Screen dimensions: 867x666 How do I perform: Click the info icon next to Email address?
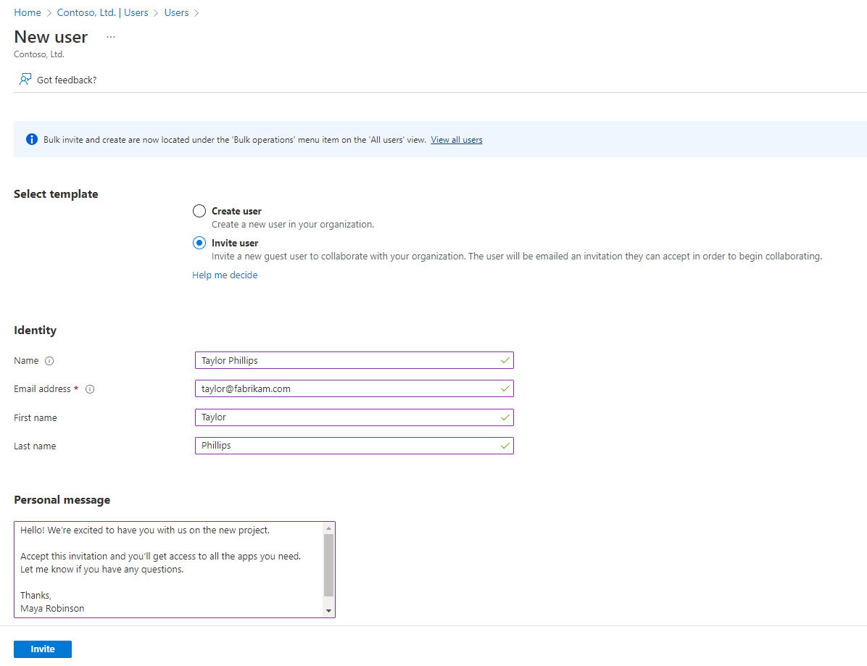tap(90, 389)
